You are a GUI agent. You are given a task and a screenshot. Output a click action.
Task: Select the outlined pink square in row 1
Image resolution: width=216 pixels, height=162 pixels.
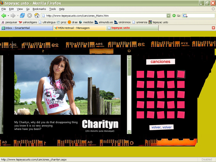tap(181, 74)
